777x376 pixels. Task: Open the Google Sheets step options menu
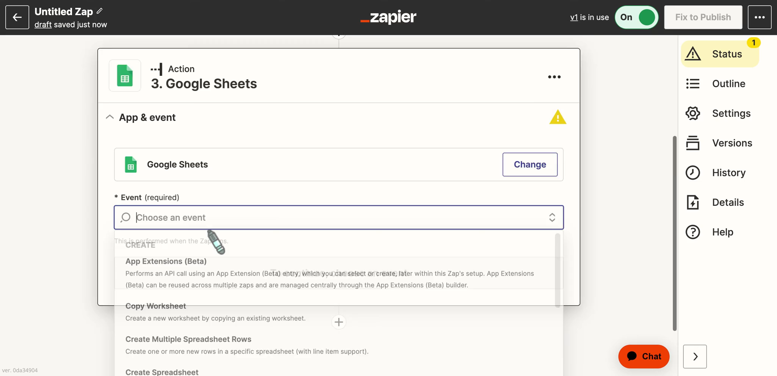point(554,77)
